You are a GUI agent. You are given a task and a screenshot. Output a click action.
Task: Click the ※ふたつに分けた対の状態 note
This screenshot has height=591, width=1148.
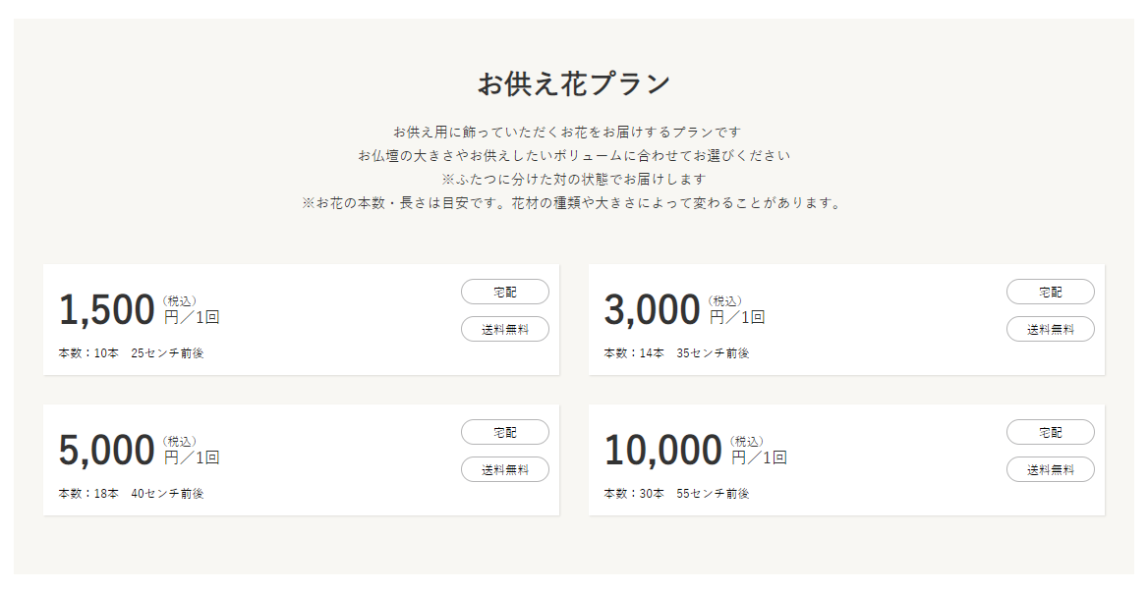(x=574, y=180)
